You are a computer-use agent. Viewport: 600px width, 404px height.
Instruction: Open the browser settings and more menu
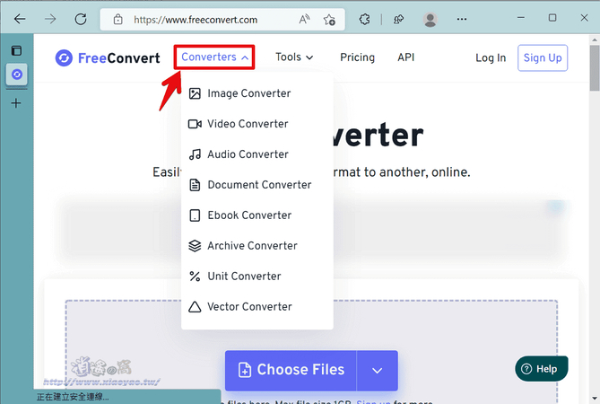(462, 19)
